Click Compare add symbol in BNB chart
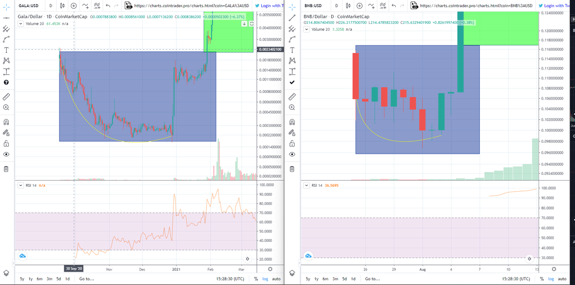The width and height of the screenshot is (575, 285). point(359,6)
